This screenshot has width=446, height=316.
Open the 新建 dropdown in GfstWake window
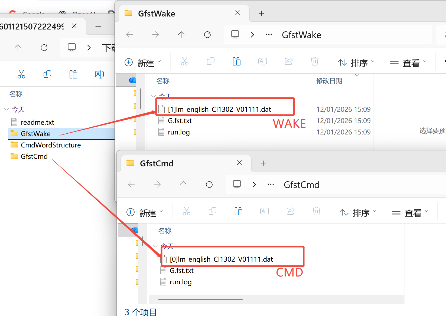tap(143, 62)
